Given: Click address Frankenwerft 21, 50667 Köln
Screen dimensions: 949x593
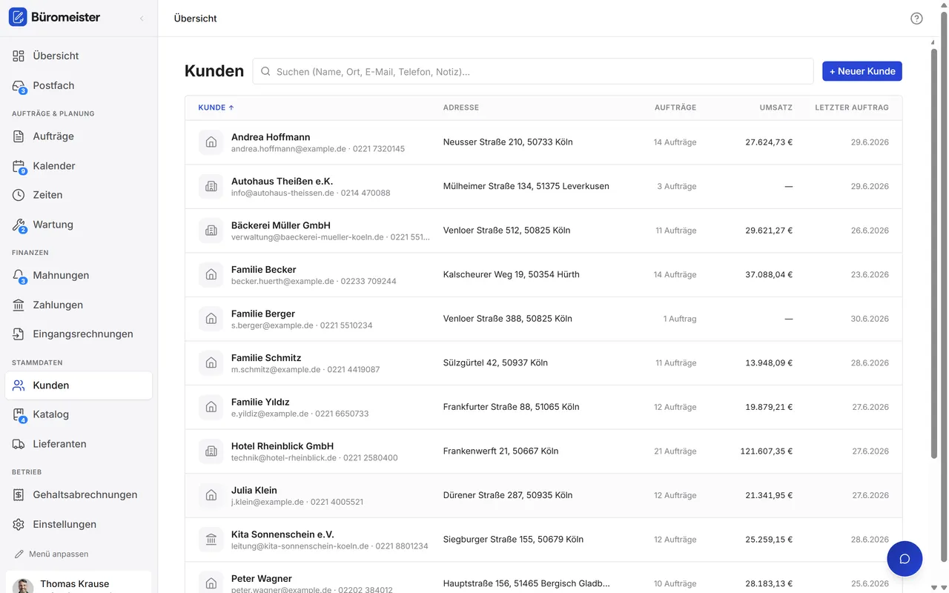Looking at the screenshot, I should point(500,451).
